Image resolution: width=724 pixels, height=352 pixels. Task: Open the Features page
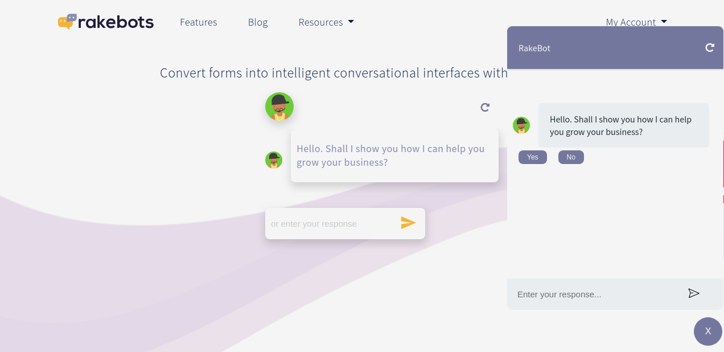coord(199,22)
